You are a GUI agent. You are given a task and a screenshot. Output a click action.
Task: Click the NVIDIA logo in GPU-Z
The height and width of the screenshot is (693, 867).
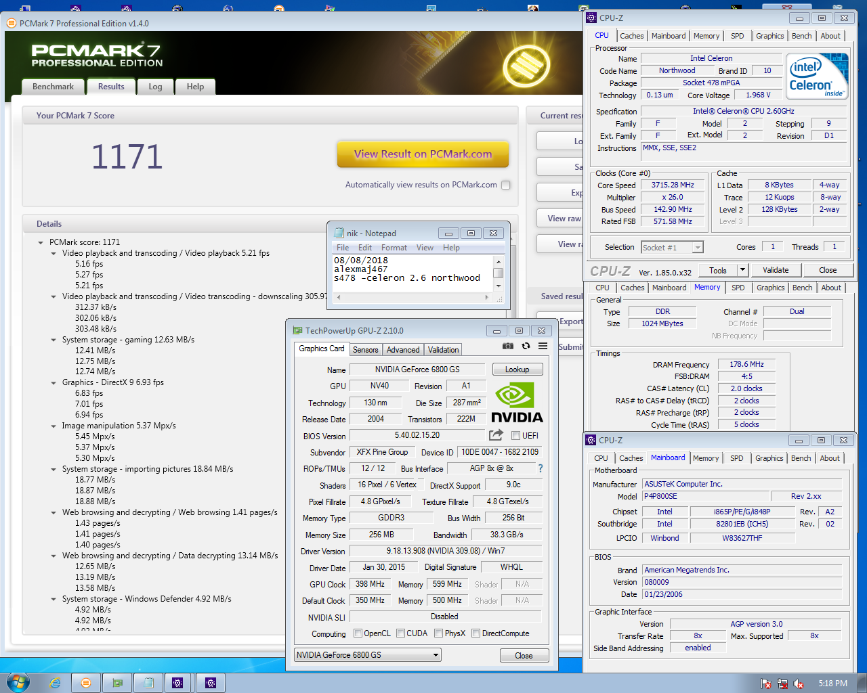pos(517,403)
